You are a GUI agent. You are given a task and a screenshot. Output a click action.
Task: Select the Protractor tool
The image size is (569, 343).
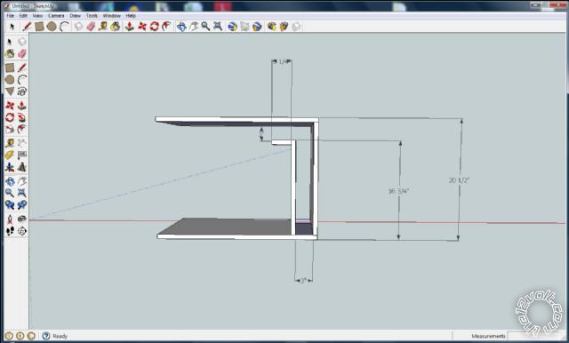click(10, 156)
